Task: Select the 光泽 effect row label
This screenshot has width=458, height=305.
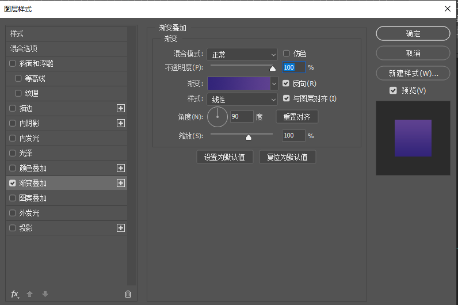Action: click(26, 153)
